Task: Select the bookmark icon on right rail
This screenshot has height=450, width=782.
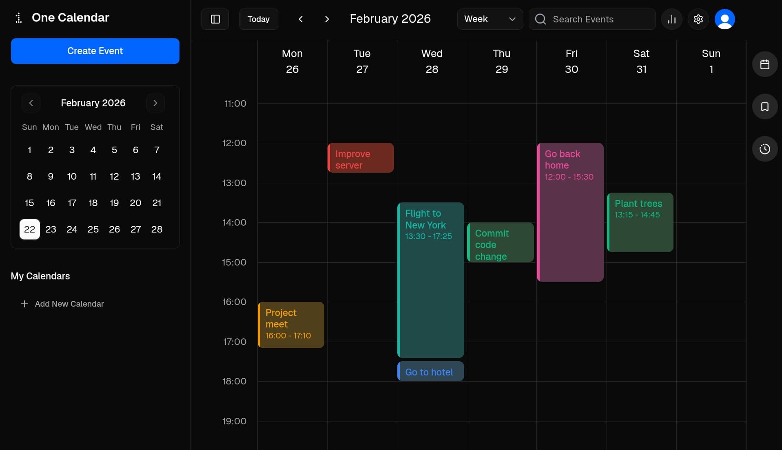Action: point(765,106)
